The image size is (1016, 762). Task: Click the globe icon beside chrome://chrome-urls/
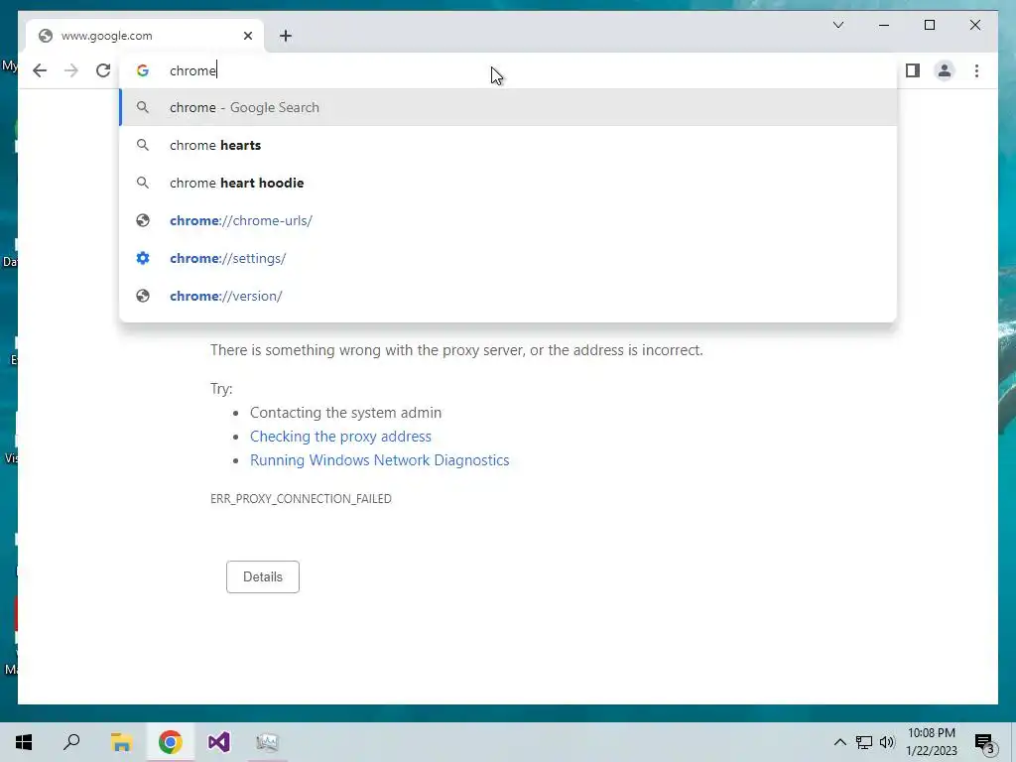tap(143, 220)
